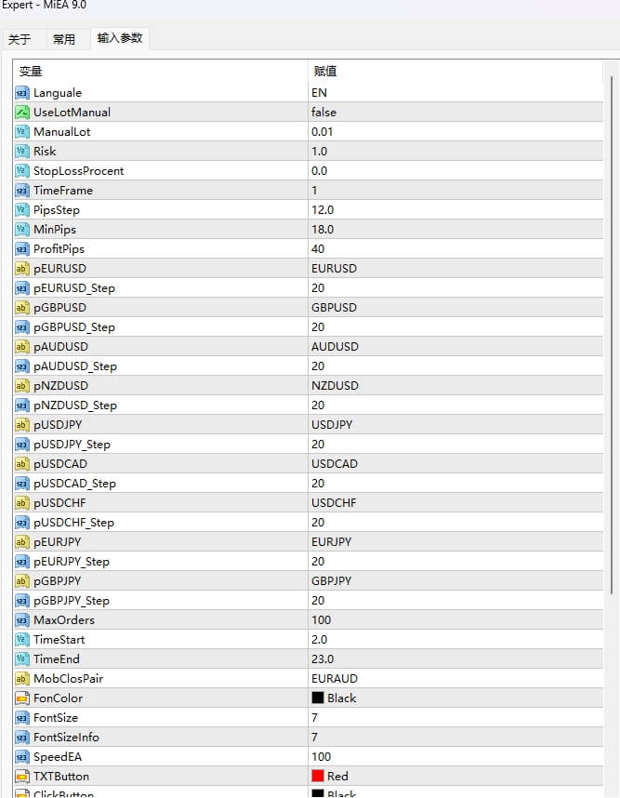The width and height of the screenshot is (620, 798).
Task: Click the string icon beside pEURJPY
Action: 22,542
